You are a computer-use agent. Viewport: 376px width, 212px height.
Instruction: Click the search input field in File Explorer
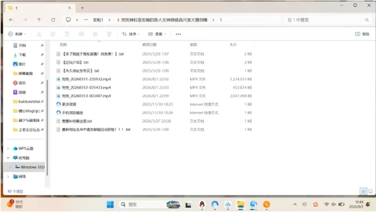coord(325,20)
